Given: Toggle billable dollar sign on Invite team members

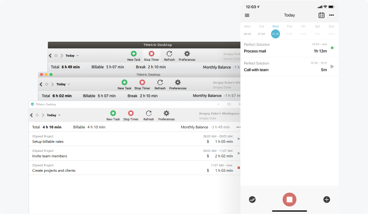Looking at the screenshot, I should (208, 156).
